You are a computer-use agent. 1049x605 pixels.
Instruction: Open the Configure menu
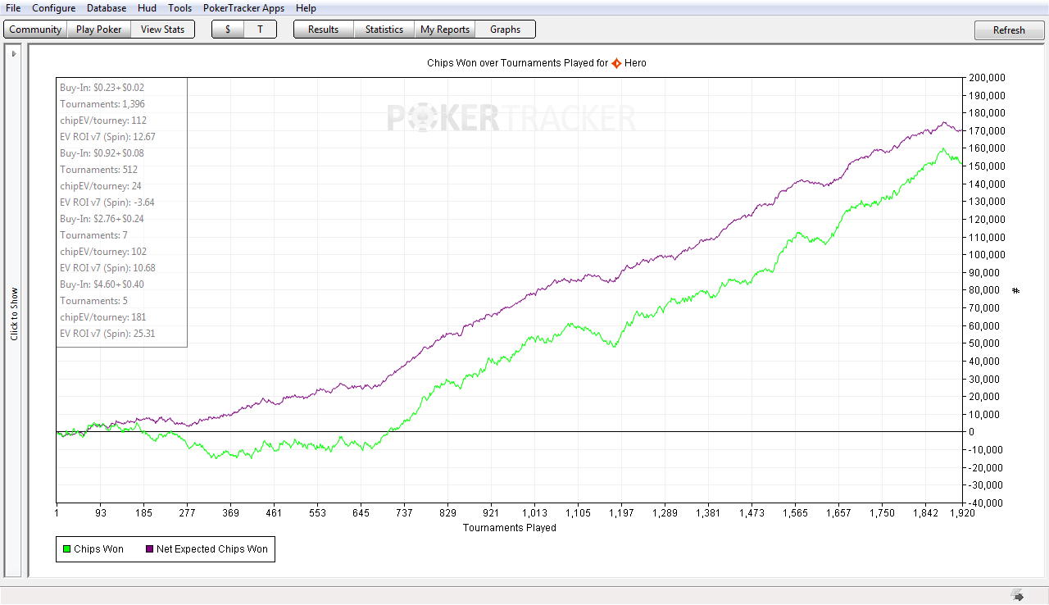53,8
